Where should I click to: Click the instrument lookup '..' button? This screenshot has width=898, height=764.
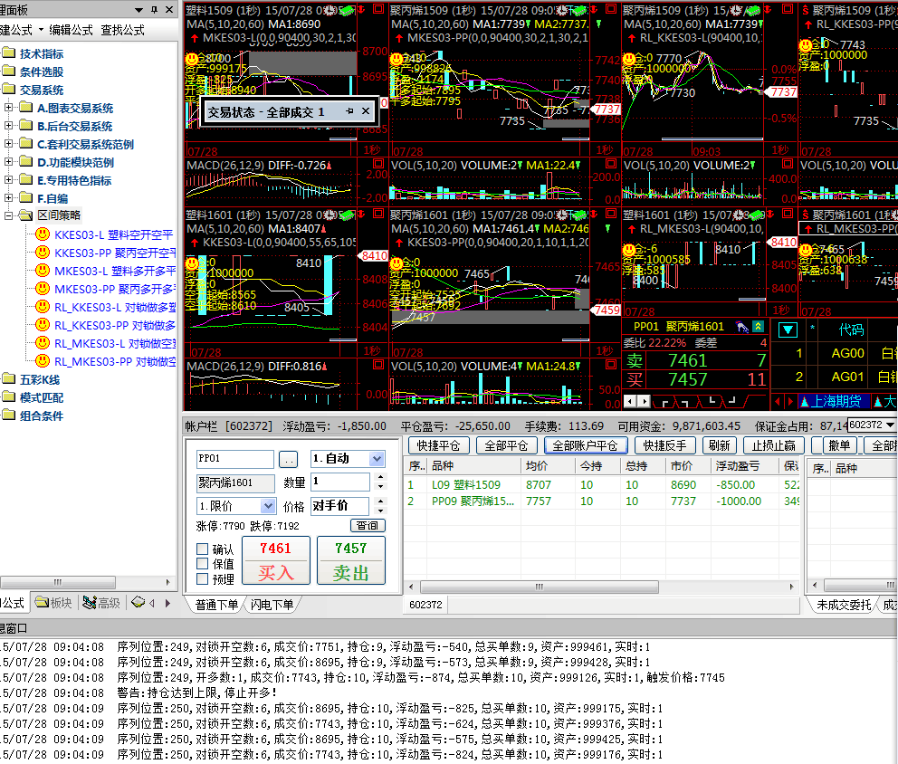tap(288, 459)
